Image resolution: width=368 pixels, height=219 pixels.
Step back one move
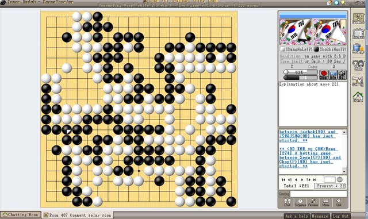pos(296,179)
